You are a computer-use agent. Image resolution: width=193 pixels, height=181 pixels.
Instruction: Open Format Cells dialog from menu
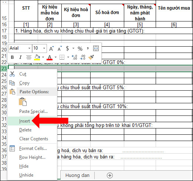point(32,148)
